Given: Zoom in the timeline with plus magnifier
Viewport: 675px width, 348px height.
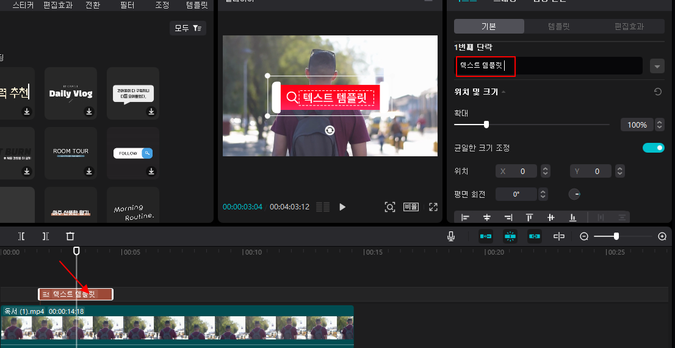Looking at the screenshot, I should [x=662, y=236].
